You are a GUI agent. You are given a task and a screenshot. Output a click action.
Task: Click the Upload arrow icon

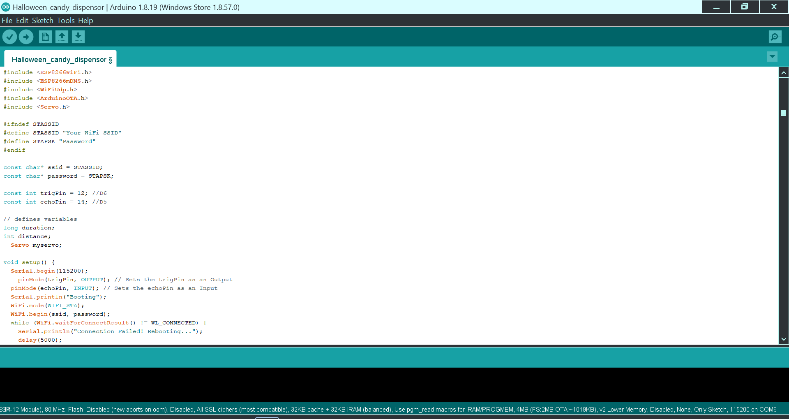pos(26,37)
